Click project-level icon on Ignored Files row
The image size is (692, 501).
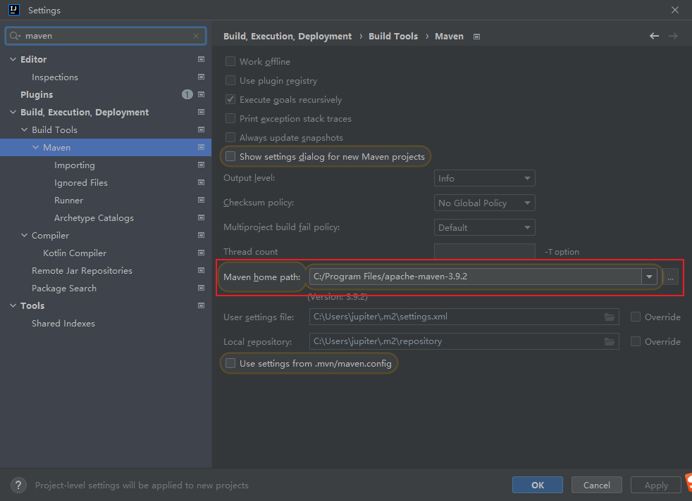point(202,182)
